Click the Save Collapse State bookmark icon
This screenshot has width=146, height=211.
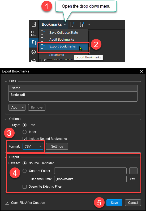tap(43, 33)
